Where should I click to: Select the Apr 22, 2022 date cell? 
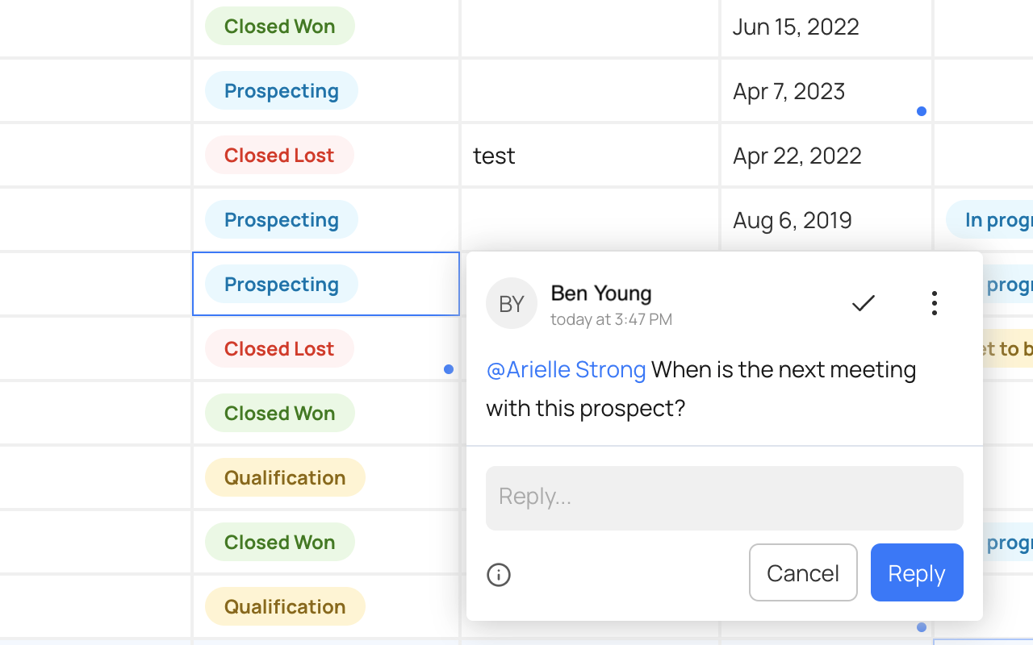point(797,155)
